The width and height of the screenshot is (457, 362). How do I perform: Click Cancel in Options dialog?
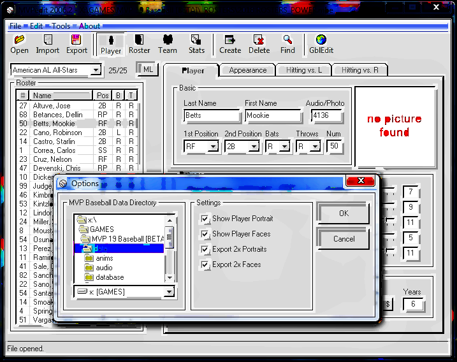coord(344,239)
